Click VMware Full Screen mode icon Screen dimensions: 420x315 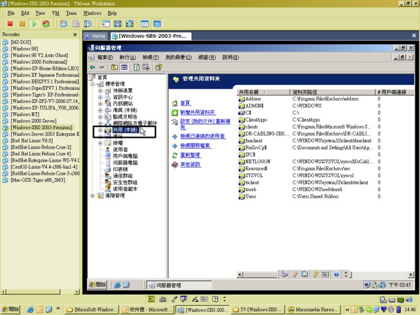tap(129, 24)
